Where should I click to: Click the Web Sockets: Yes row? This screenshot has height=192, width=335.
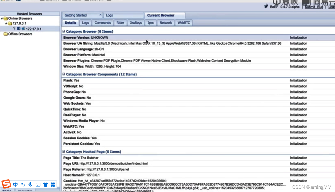198,103
